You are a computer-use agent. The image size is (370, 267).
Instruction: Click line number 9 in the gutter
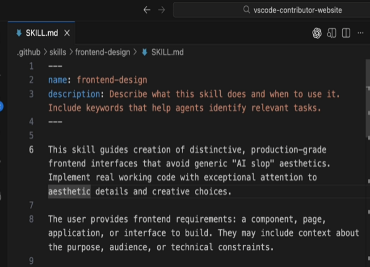tap(31, 261)
